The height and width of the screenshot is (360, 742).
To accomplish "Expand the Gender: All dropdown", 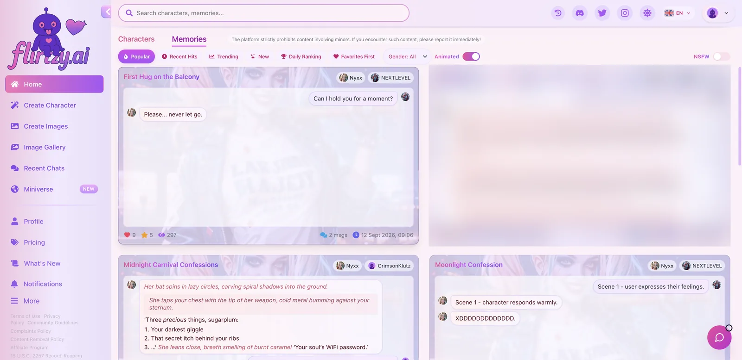I will coord(408,56).
